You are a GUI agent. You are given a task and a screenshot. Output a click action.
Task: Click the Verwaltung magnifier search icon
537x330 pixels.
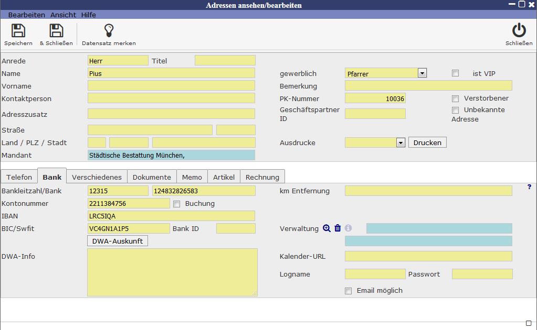(x=327, y=228)
